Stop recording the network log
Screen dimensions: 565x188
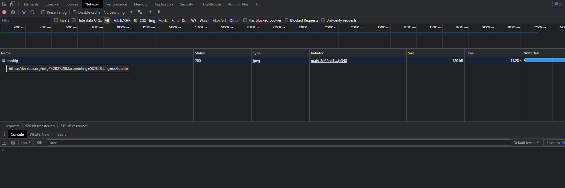point(4,12)
